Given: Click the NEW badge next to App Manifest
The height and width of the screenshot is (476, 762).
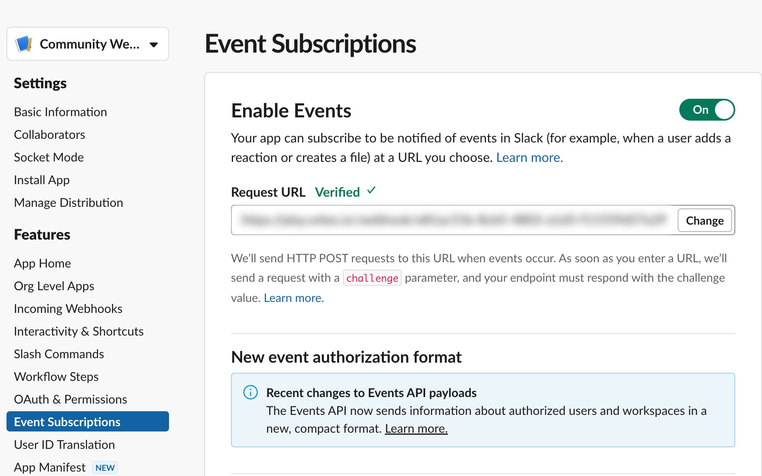Looking at the screenshot, I should coord(104,467).
